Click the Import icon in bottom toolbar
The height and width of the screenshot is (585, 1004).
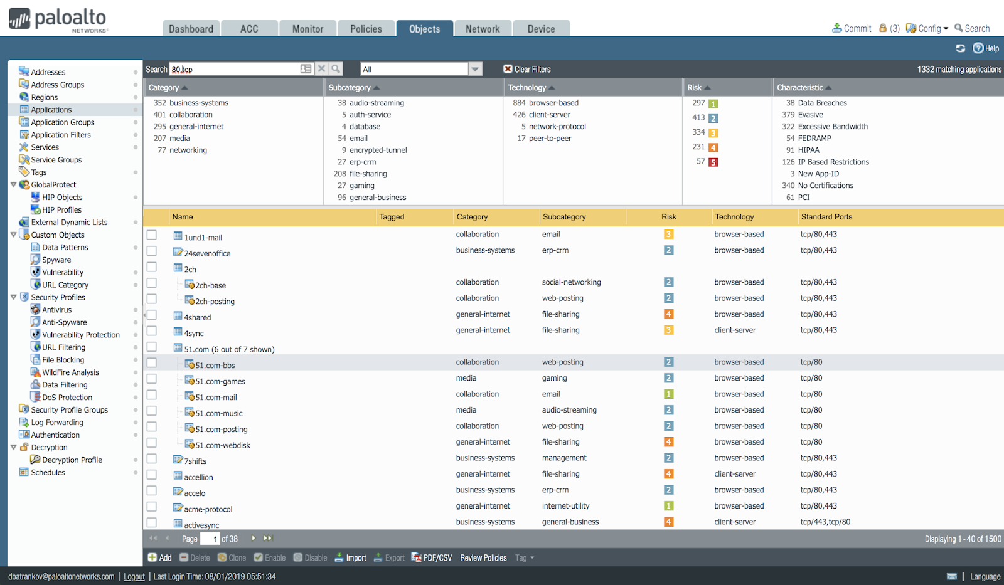(x=339, y=557)
